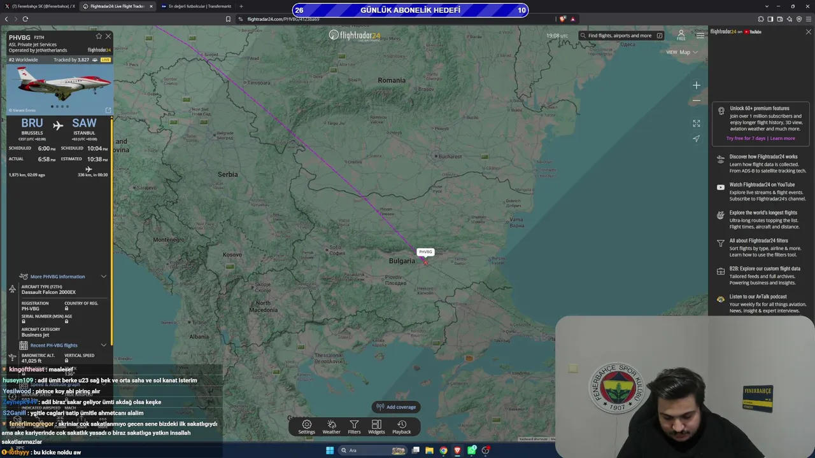Click BRU origin airport code
The height and width of the screenshot is (458, 815).
32,123
